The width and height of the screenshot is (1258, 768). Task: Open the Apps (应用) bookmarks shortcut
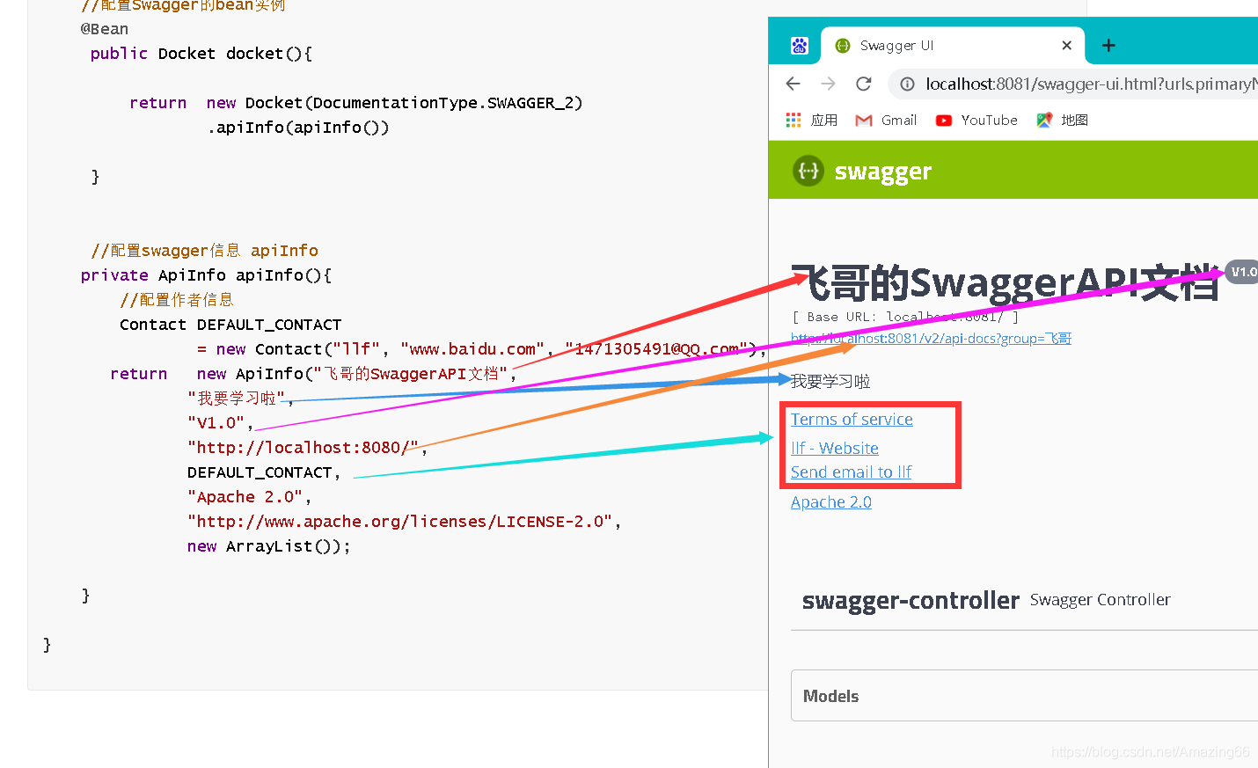pos(811,120)
